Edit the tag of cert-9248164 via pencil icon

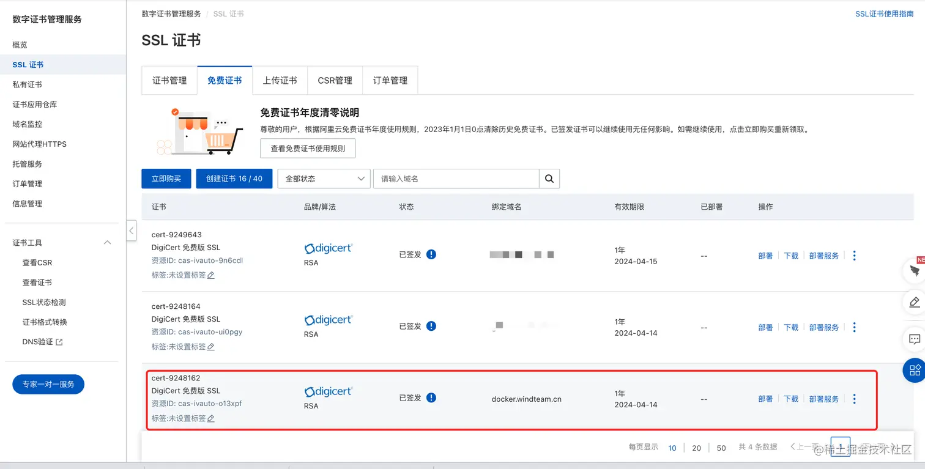click(x=211, y=347)
